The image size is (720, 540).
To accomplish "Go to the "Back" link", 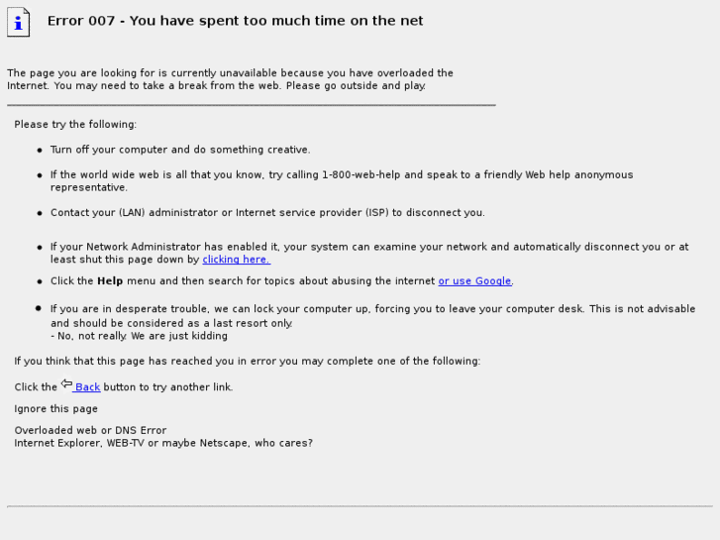I will coord(87,387).
